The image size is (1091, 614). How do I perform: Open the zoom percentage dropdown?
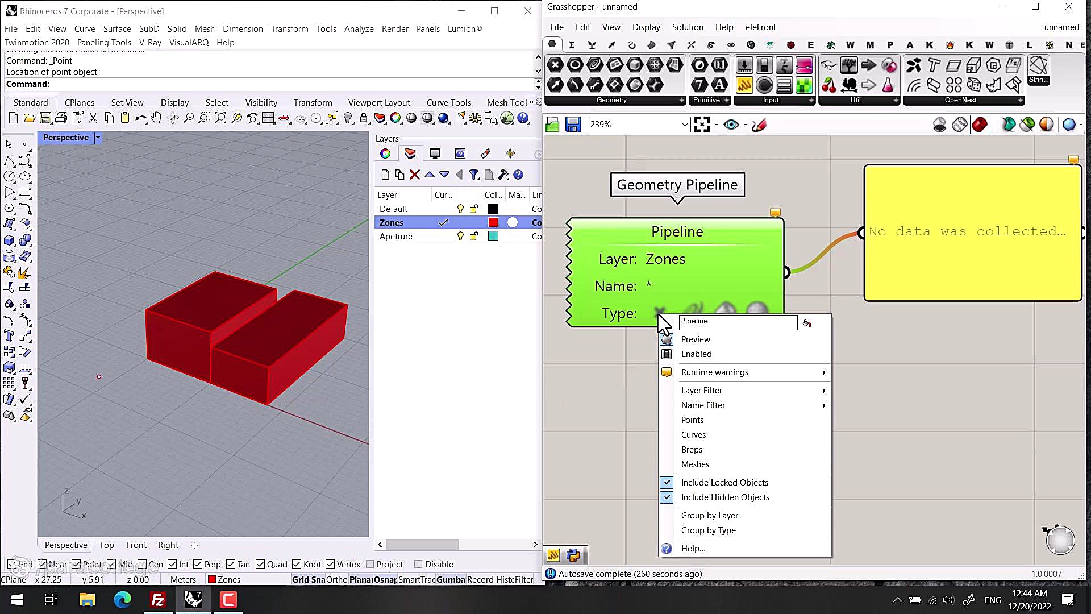point(685,125)
